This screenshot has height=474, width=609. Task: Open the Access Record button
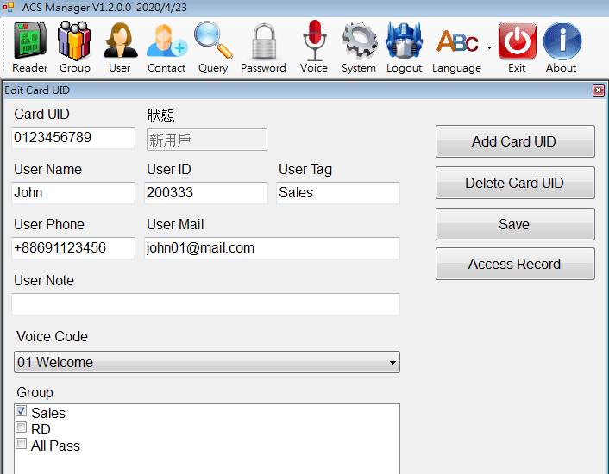pos(515,265)
